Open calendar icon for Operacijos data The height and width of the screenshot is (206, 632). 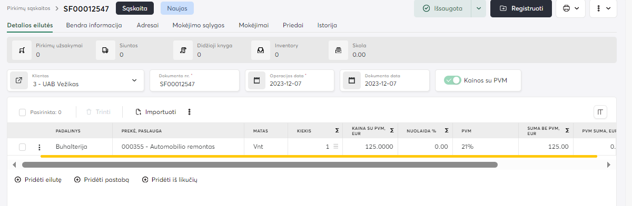257,80
